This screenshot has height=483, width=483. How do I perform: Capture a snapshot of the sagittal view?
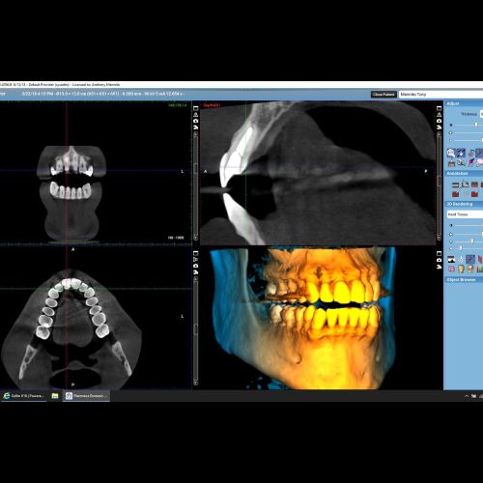(439, 121)
